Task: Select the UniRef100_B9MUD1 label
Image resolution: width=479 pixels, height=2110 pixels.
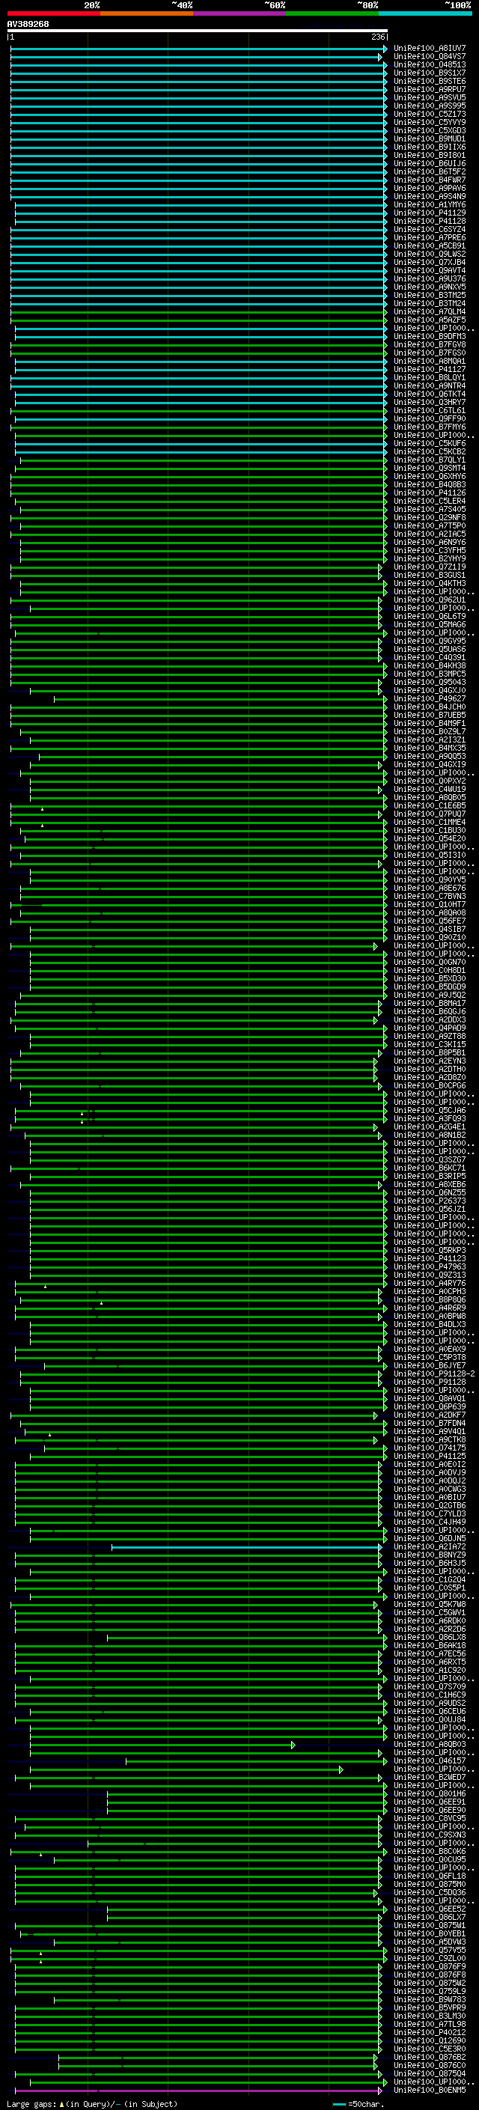Action: point(430,139)
